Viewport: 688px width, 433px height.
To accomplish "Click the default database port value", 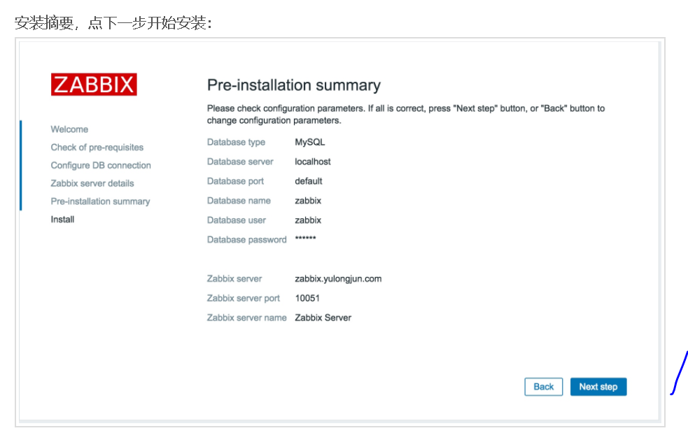I will coord(309,181).
